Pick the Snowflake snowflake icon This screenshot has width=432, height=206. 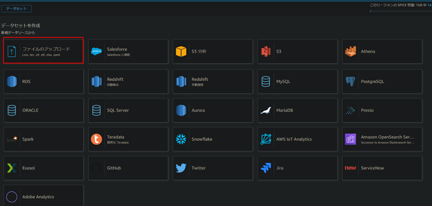click(181, 139)
